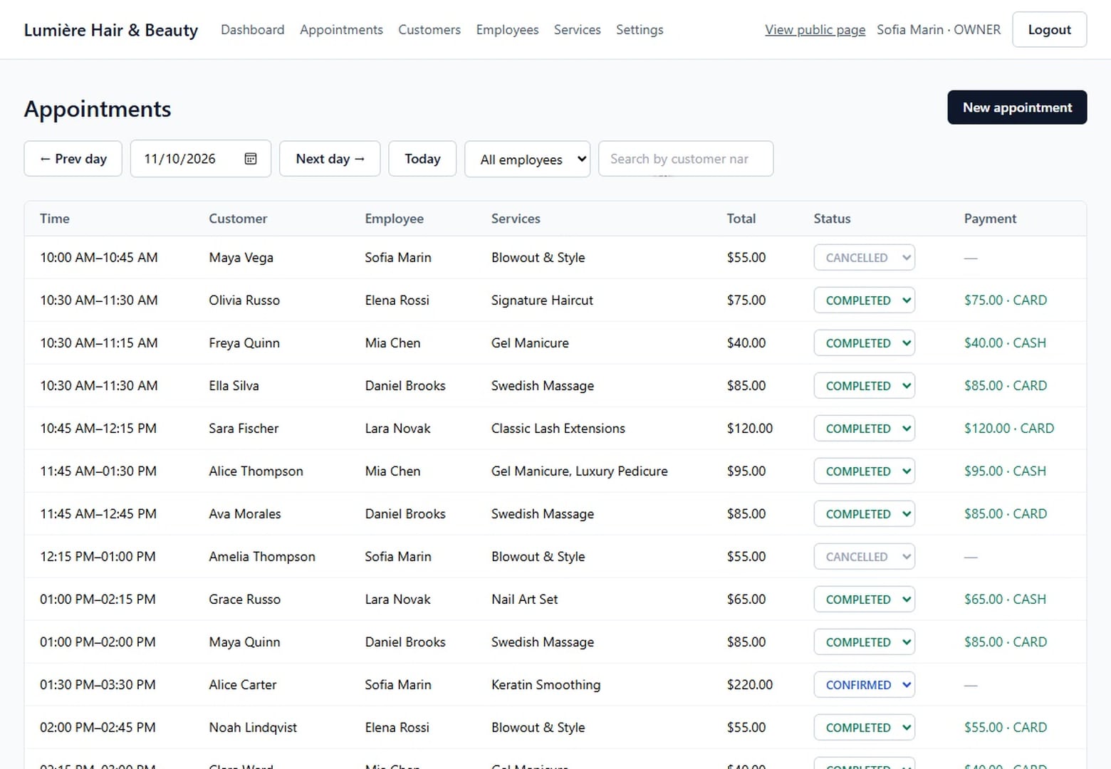This screenshot has height=769, width=1111.
Task: Advance to next day with arrow button
Action: [x=330, y=159]
